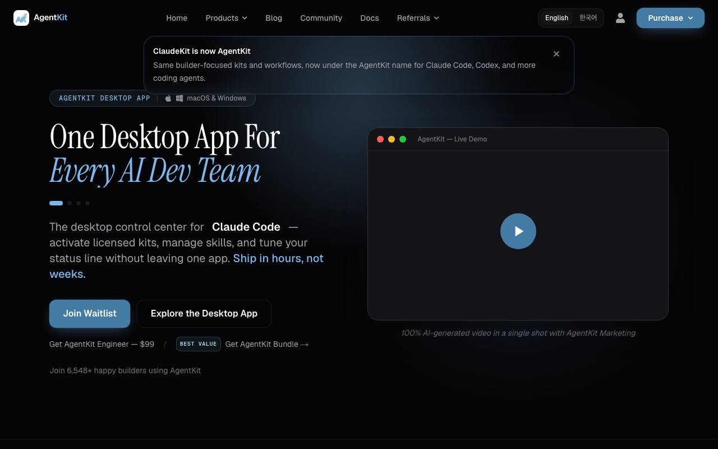Click the macOS & Windows label
Viewport: 718px width, 449px height.
(x=217, y=98)
